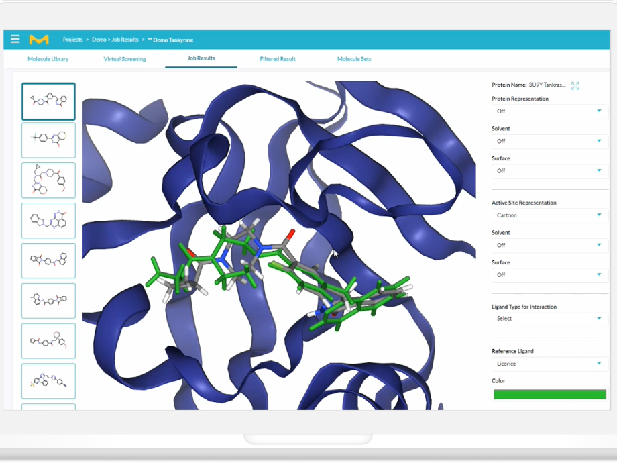The width and height of the screenshot is (617, 463).
Task: Click the green reference ligand Color swatch
Action: coord(550,394)
